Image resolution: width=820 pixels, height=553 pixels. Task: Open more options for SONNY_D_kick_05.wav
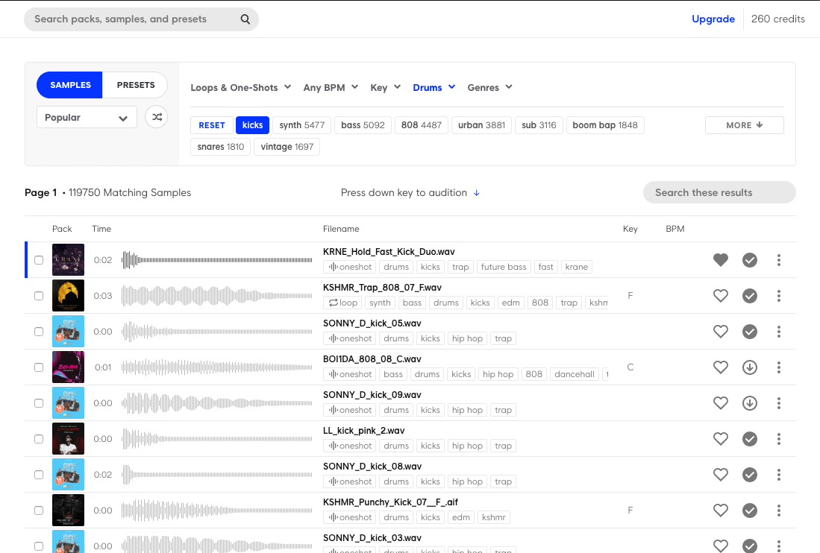tap(779, 332)
